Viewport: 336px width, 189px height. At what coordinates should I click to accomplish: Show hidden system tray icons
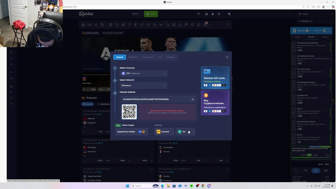click(308, 186)
